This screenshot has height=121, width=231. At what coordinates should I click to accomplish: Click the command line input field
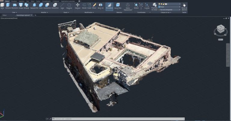pos(114,119)
